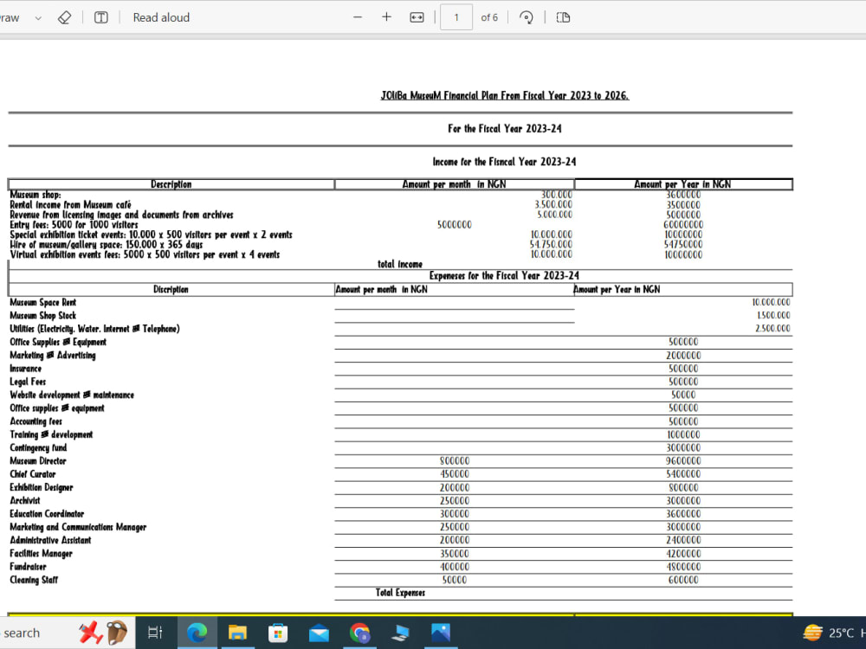Click the 'Museum Space Rent' row label
Screen dimensions: 866x649
(43, 302)
